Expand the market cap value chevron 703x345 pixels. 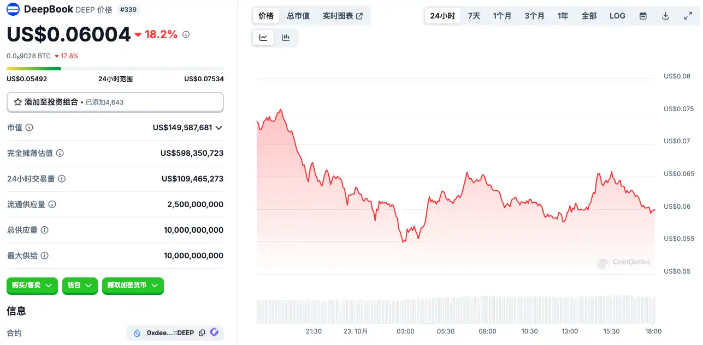pos(218,128)
